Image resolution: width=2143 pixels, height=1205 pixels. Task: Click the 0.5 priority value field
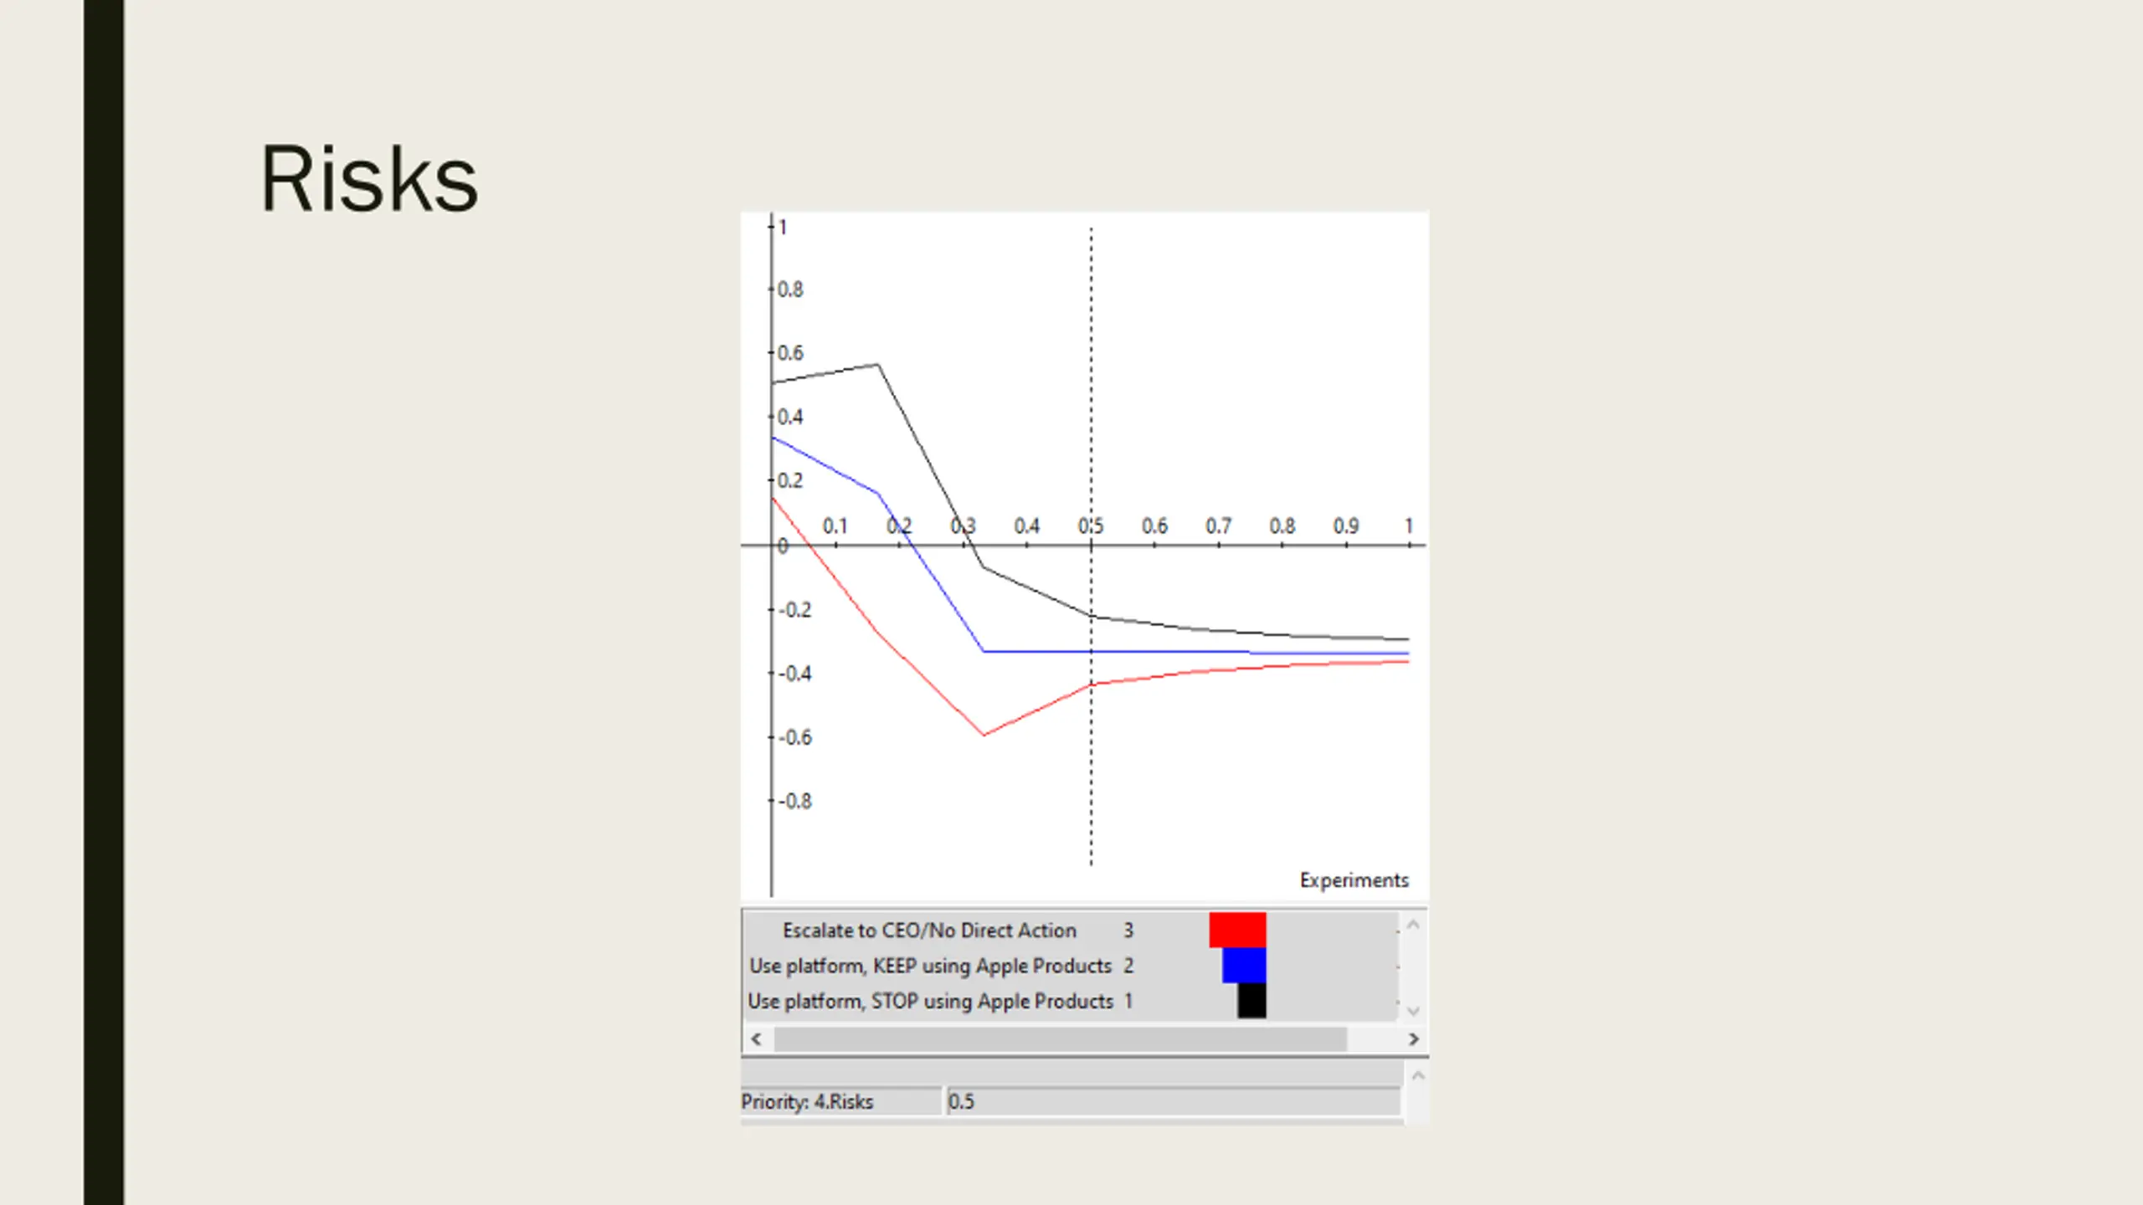coord(1172,1101)
